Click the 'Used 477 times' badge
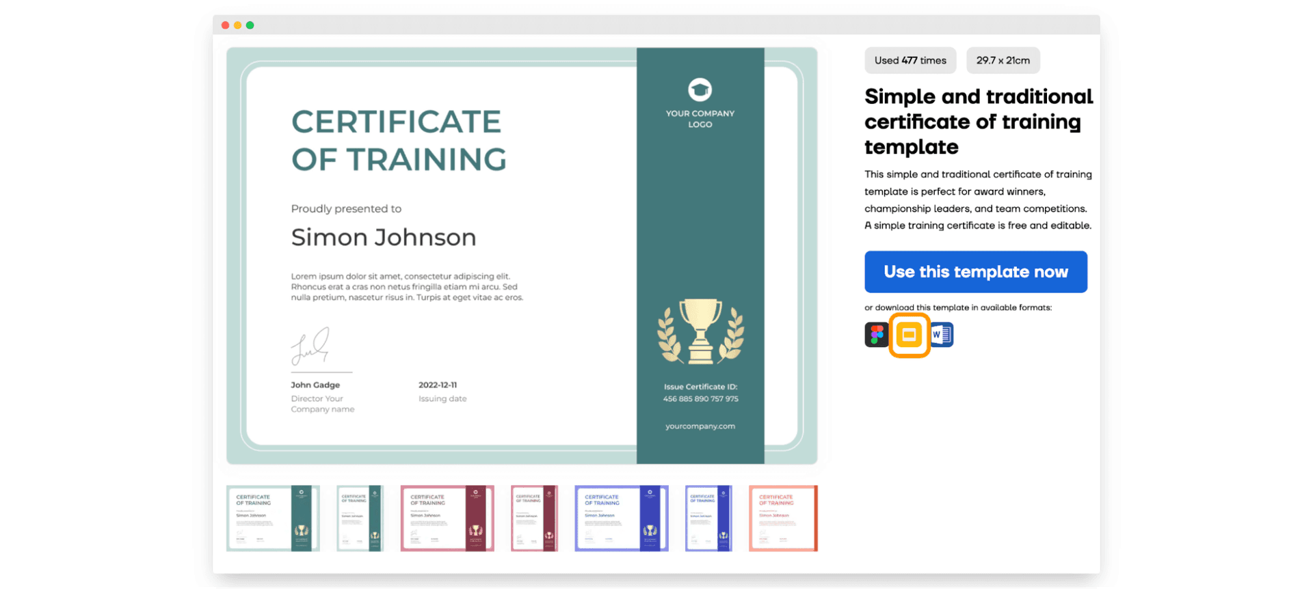 910,60
